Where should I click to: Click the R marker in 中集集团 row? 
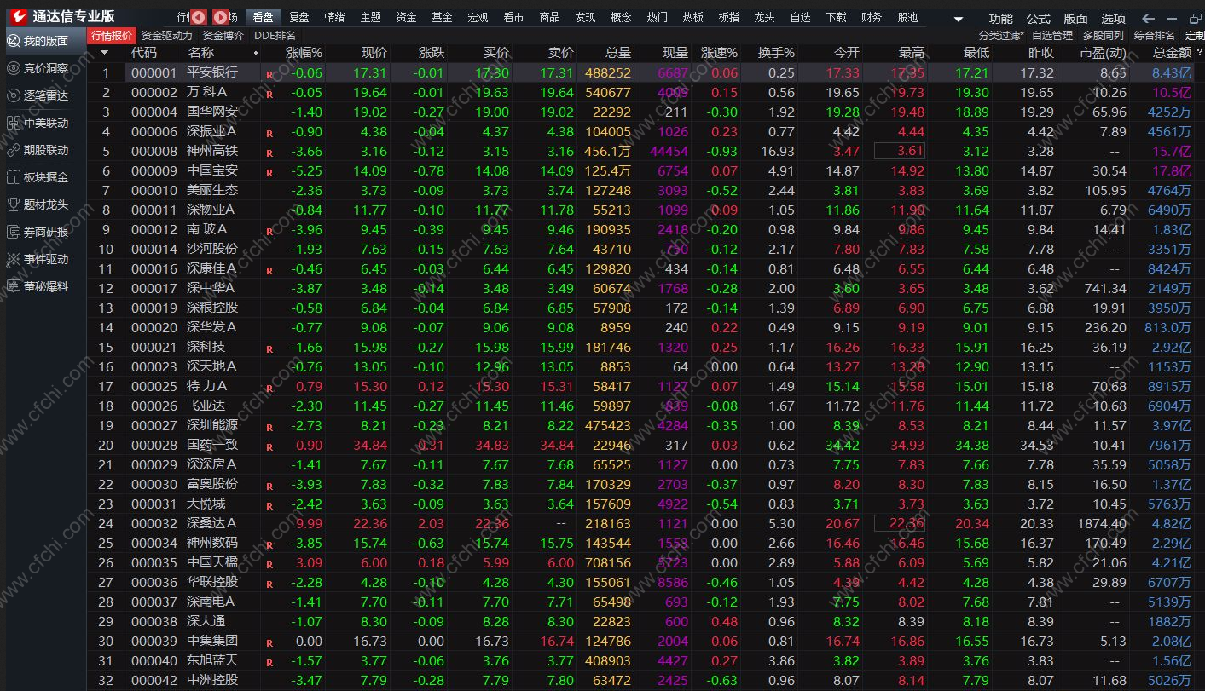click(269, 643)
